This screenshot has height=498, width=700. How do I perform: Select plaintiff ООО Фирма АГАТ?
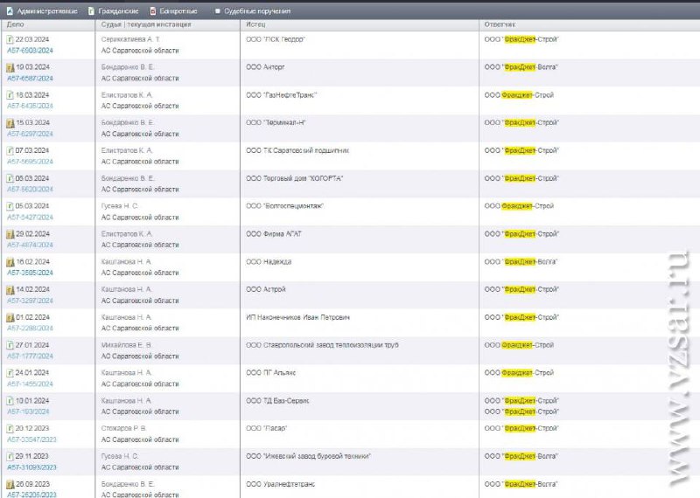click(274, 233)
